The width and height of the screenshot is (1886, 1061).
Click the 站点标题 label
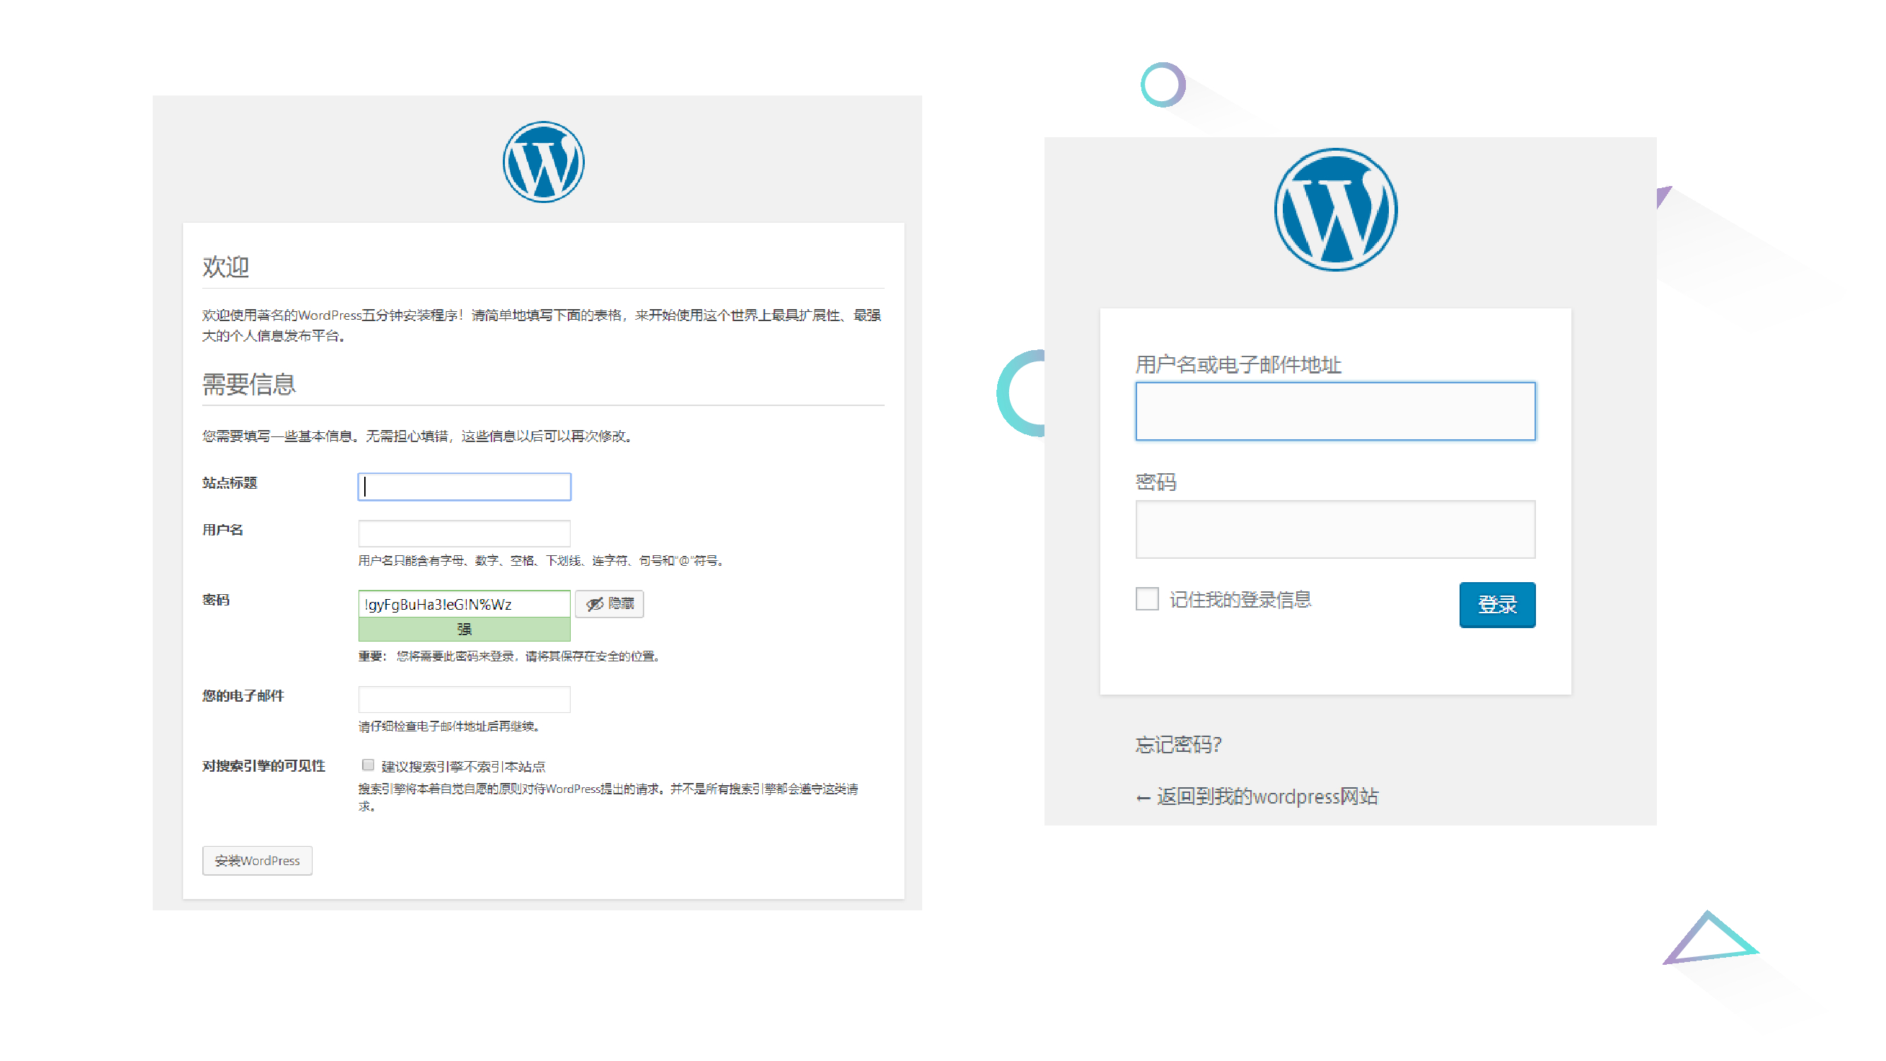tap(230, 482)
